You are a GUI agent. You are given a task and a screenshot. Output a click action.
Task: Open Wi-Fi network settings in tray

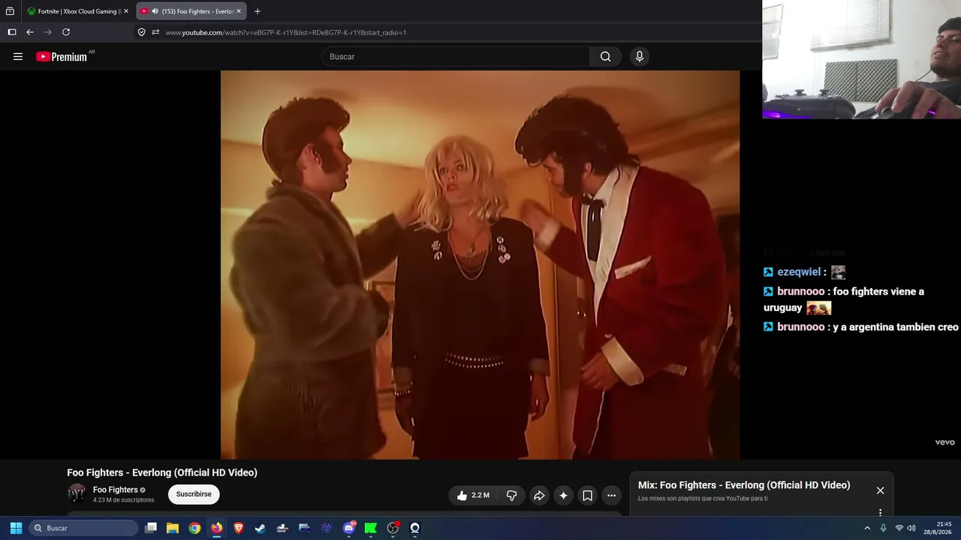(899, 528)
